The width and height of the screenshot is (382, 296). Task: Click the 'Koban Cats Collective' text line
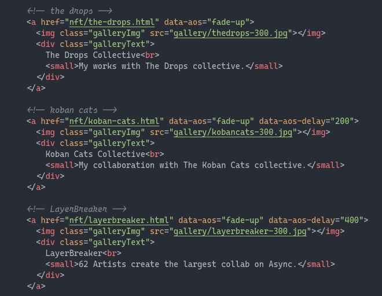[x=105, y=154]
